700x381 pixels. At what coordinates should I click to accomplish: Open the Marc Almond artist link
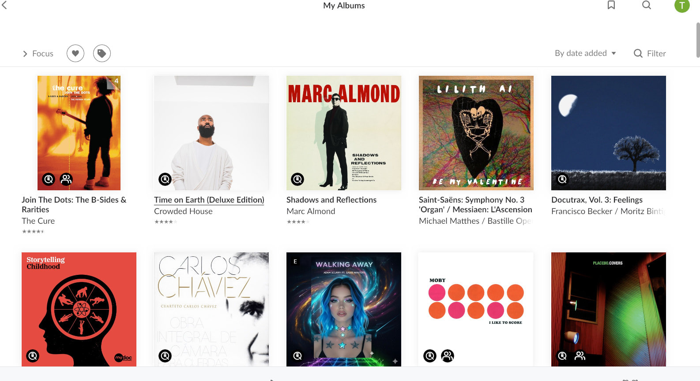[311, 211]
